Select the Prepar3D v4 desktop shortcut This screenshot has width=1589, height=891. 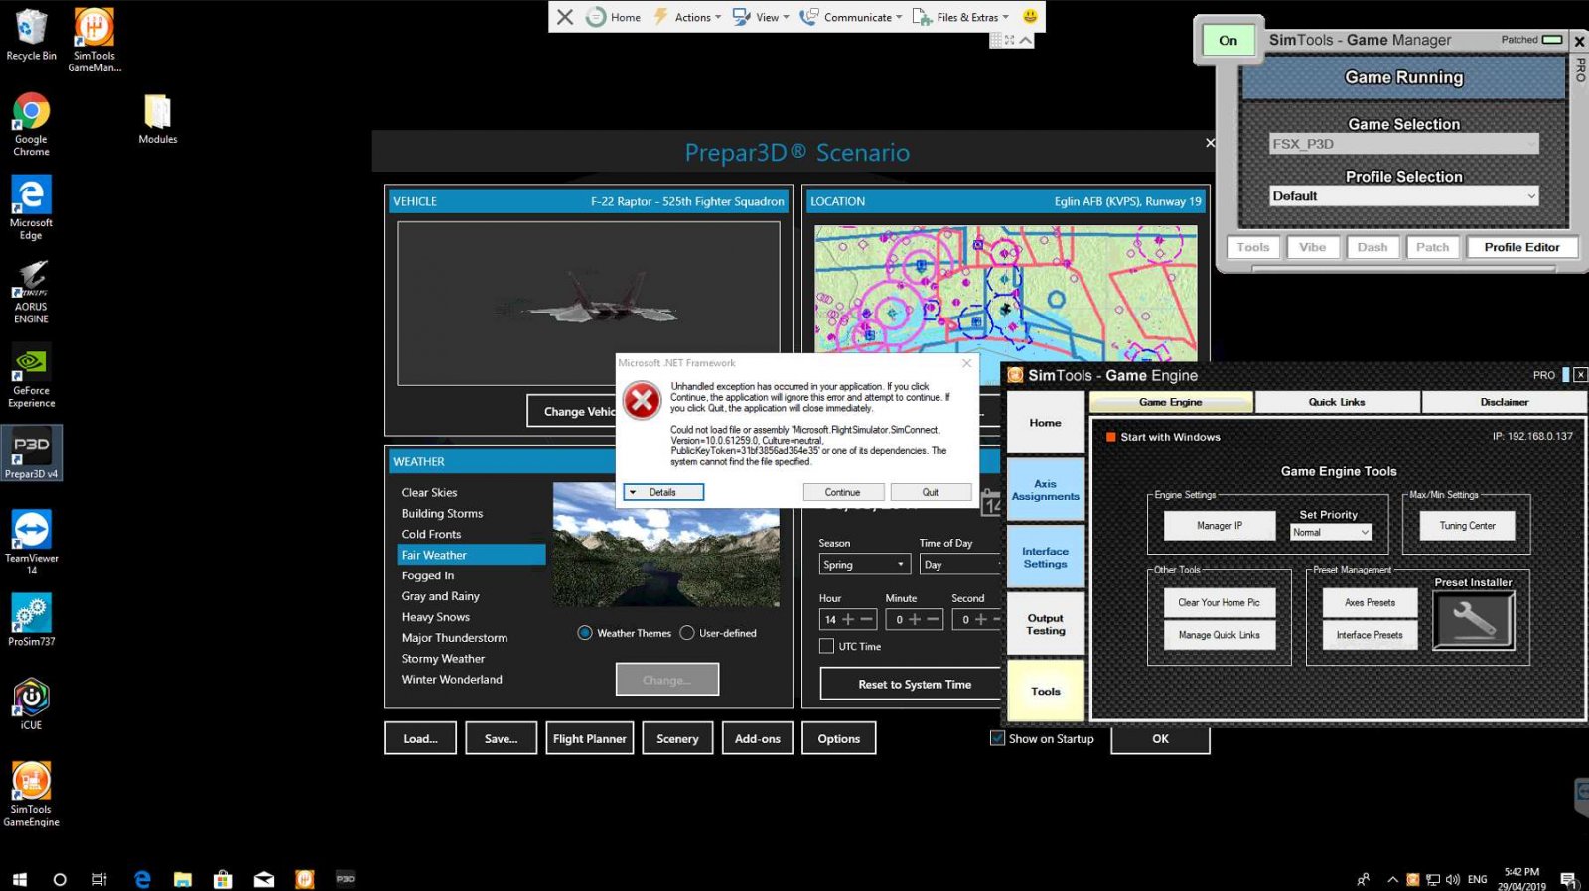[x=31, y=453]
